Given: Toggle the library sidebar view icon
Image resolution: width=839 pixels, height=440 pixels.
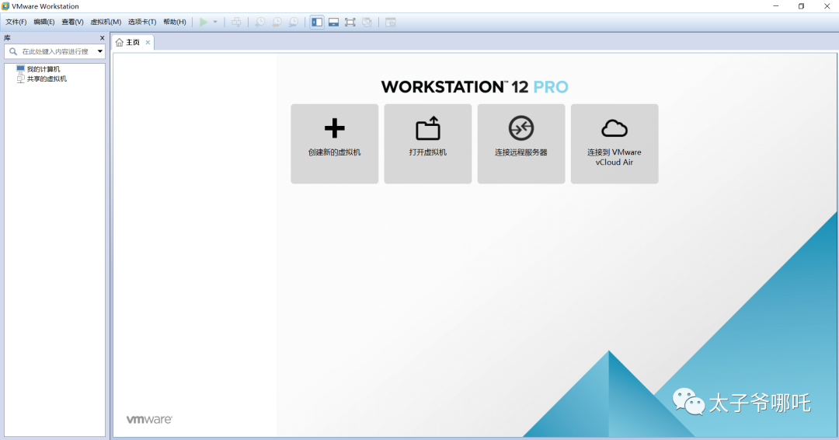Looking at the screenshot, I should point(317,22).
